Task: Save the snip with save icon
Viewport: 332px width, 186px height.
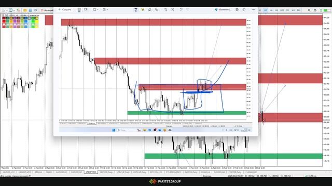Action: [237, 10]
